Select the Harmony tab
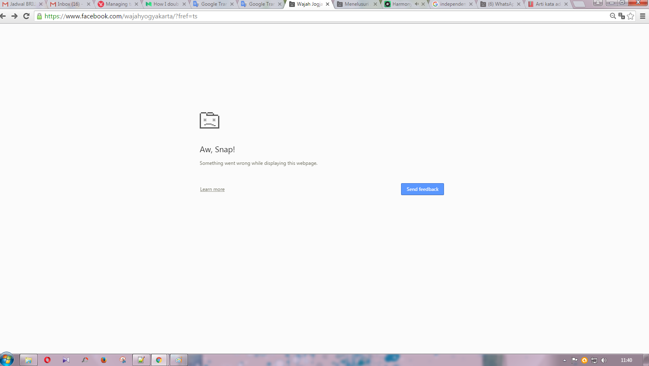649x366 pixels. [x=401, y=4]
